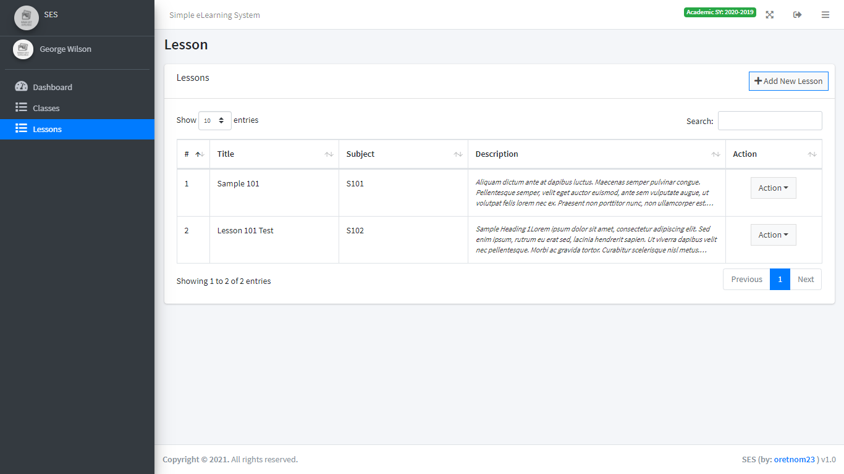Sort by Description column arrows
Image resolution: width=844 pixels, height=474 pixels.
[x=715, y=154]
